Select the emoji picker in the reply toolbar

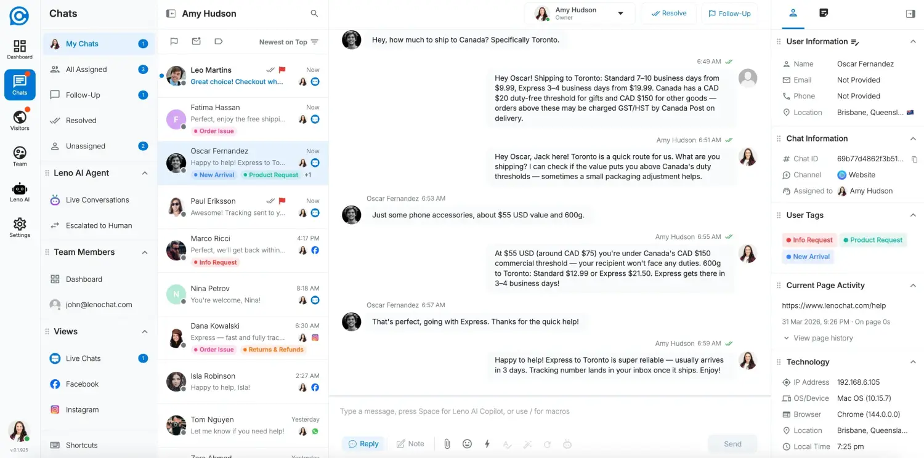(x=467, y=443)
